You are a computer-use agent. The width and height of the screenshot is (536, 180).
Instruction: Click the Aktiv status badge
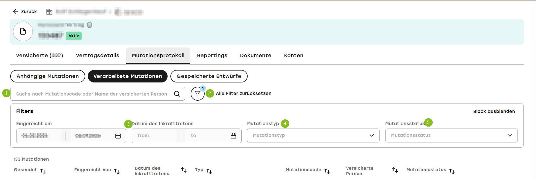(x=74, y=36)
